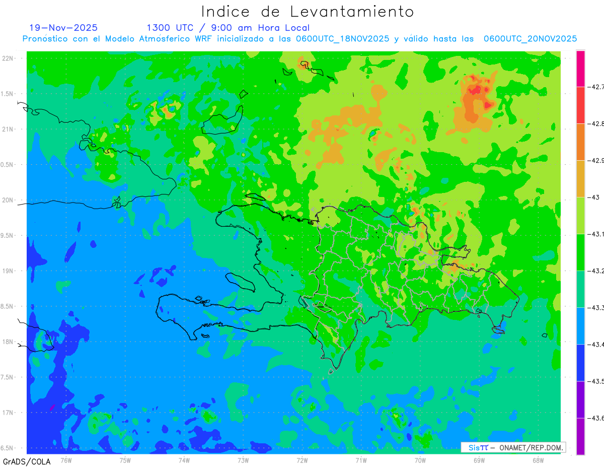Click the "-43.3" color scale value
604x467 pixels.
pyautogui.click(x=596, y=308)
